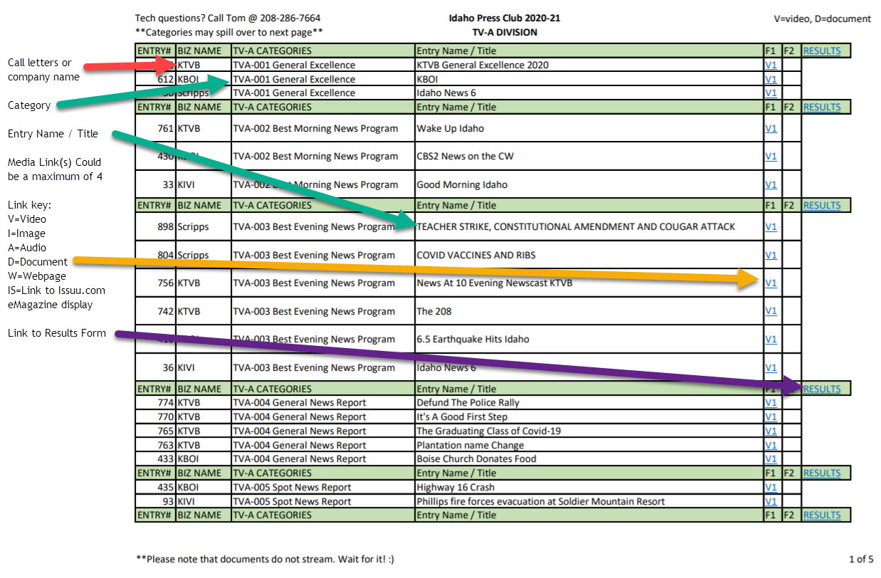
Task: Open V1 link in entry 612 KBOI row
Action: point(771,79)
